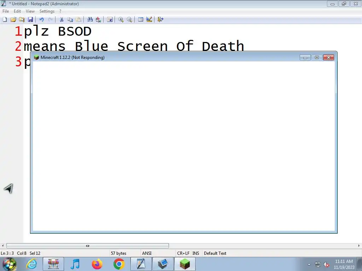The width and height of the screenshot is (362, 271).
Task: Minimize the Minecraft 1.12.2 window
Action: (305, 58)
